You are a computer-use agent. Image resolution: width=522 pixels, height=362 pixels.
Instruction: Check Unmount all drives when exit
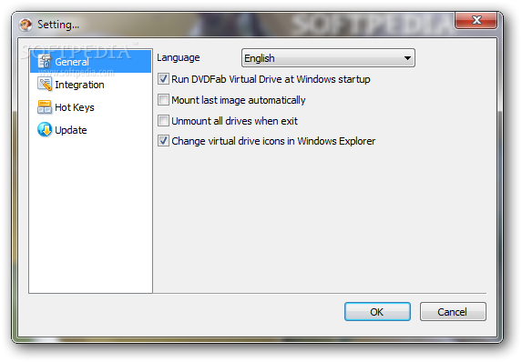[x=163, y=120]
